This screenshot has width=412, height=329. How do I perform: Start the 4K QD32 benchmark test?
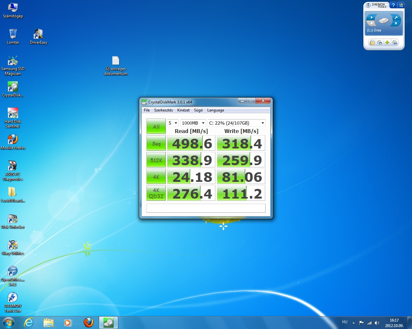click(156, 193)
